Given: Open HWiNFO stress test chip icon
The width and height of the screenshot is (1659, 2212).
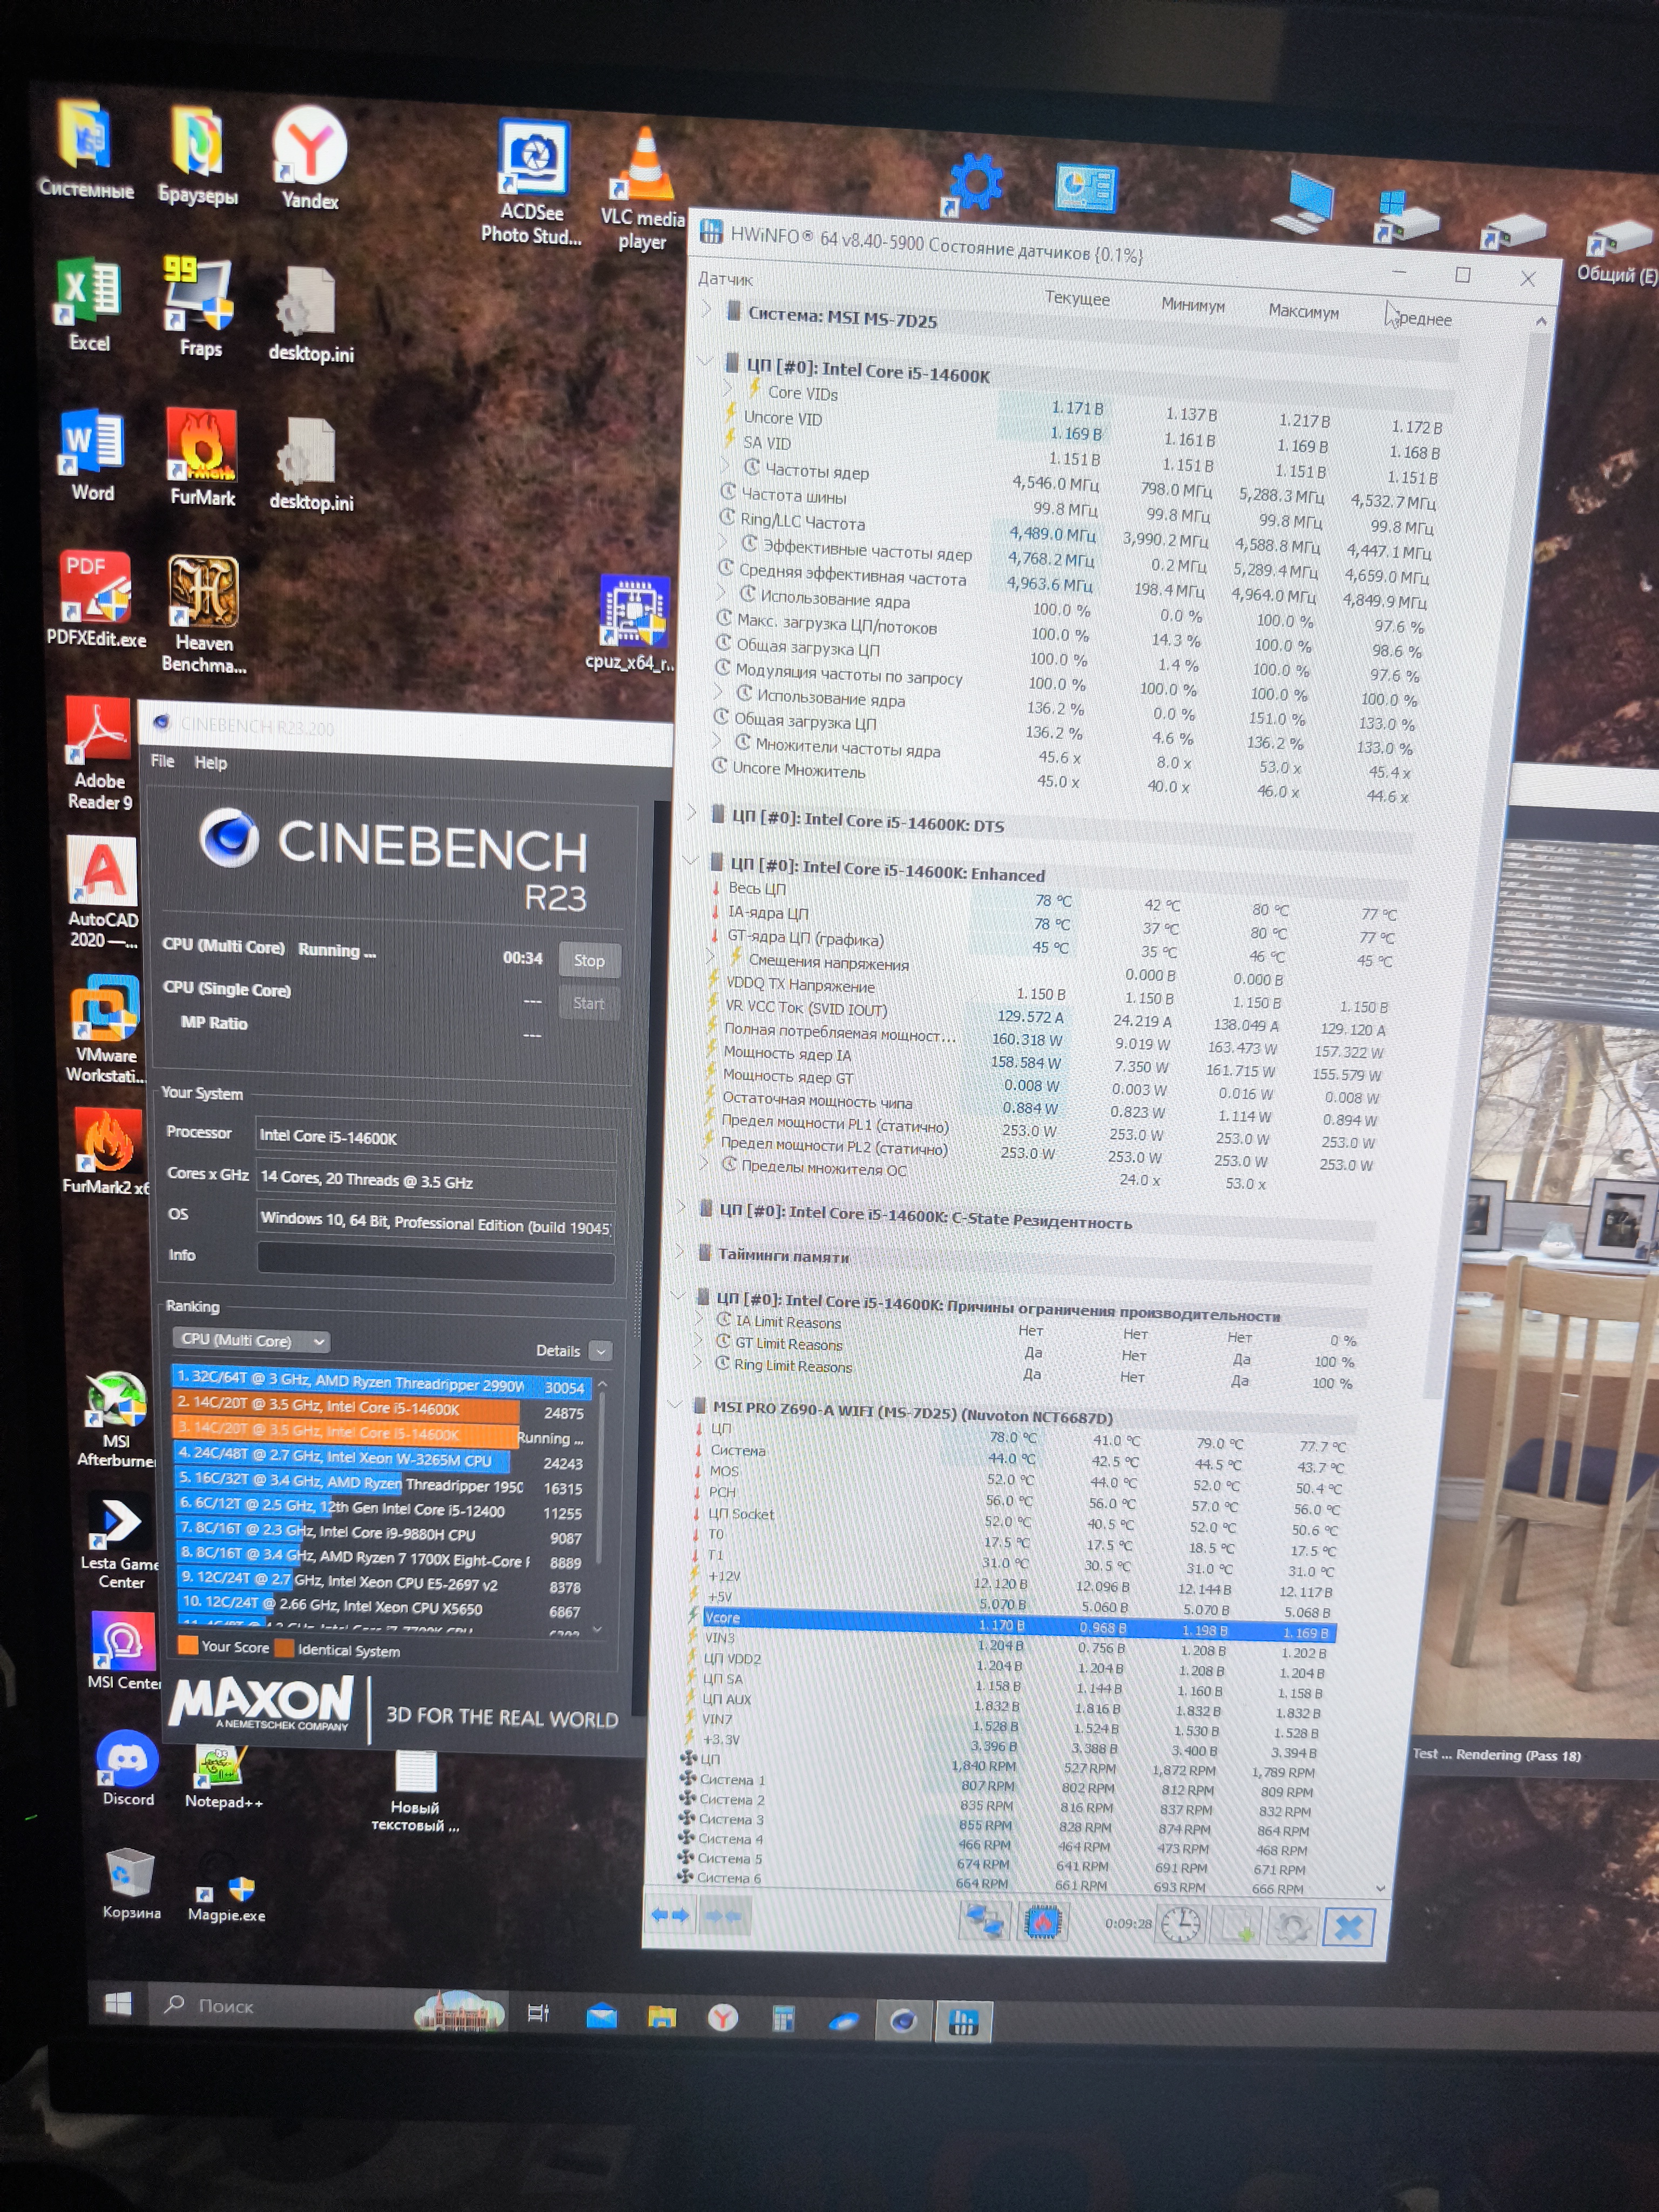Looking at the screenshot, I should click(1042, 1922).
